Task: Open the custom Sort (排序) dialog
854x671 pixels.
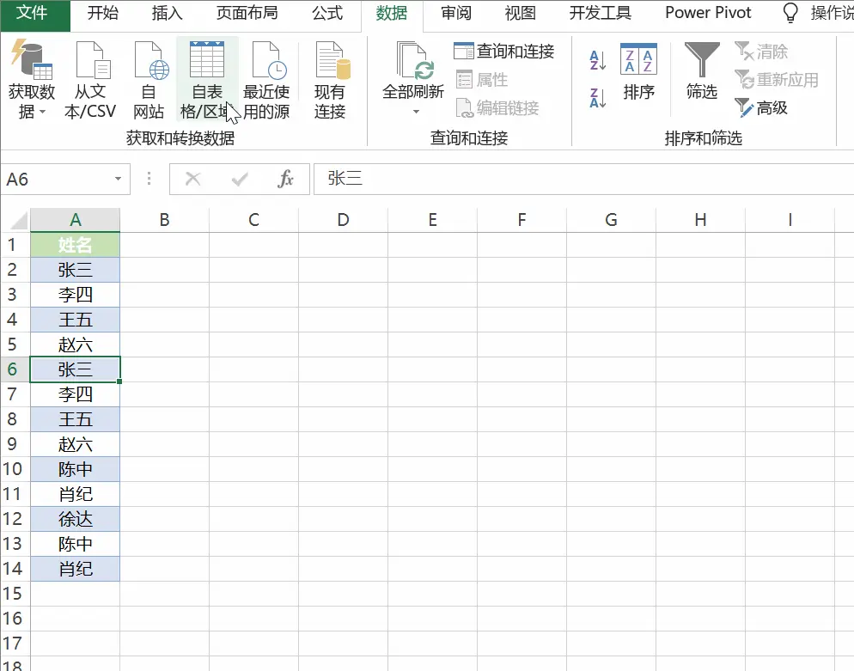Action: (x=639, y=72)
